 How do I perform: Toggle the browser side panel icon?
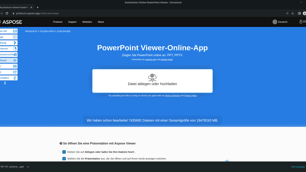[x=299, y=13]
